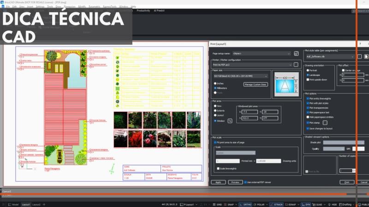Click the Manage Custom Sizes button
The height and width of the screenshot is (207, 369).
[x=255, y=85]
